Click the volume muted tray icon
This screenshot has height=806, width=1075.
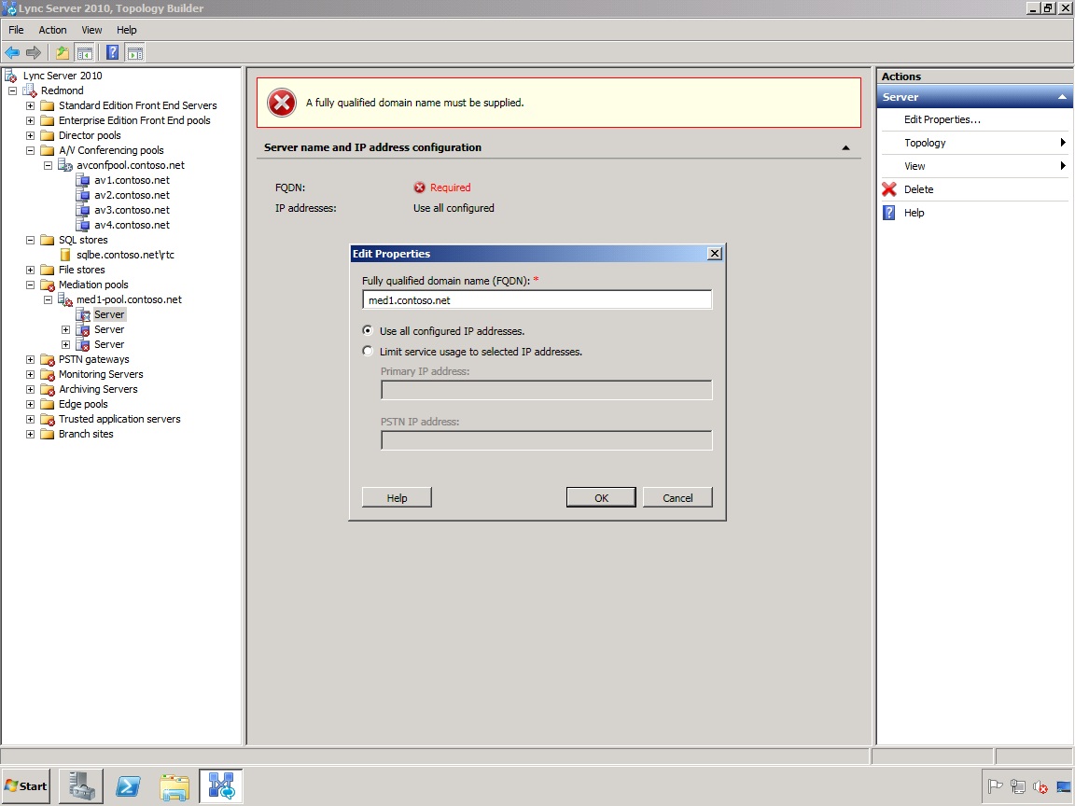pyautogui.click(x=1040, y=786)
